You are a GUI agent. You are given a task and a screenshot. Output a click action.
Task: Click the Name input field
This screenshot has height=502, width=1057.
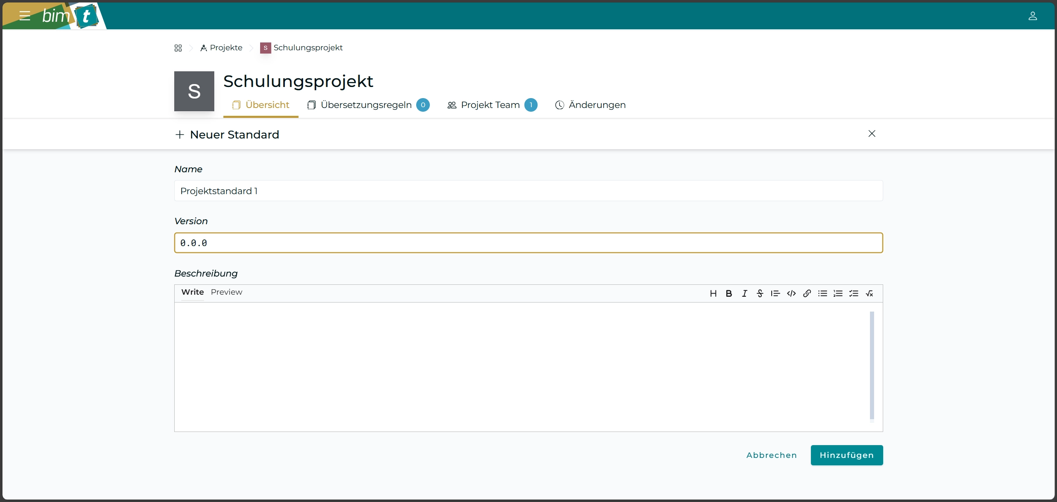tap(528, 191)
